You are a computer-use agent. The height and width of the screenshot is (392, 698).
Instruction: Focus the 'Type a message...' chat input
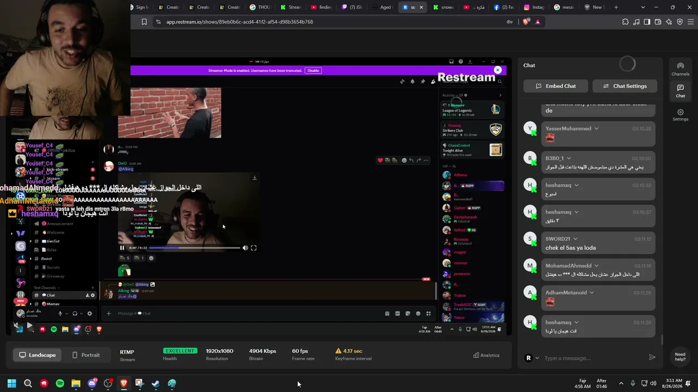[x=593, y=358]
